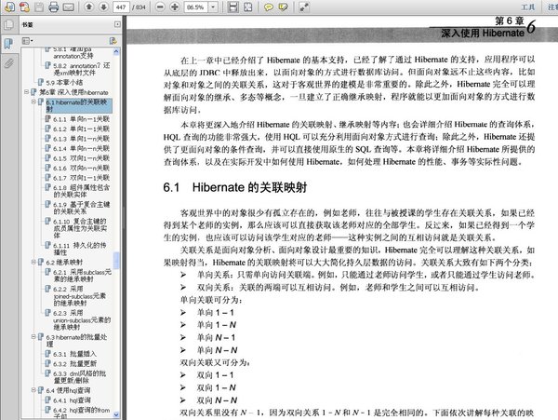Open bookmark 6.4.1 hql查询
This screenshot has height=420, width=558.
tap(72, 400)
